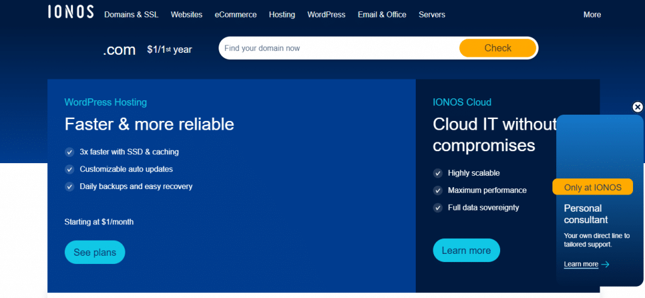Click the 'Customizable auto updates' text

click(126, 169)
